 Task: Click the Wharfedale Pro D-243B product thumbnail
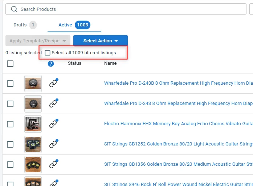click(x=33, y=84)
